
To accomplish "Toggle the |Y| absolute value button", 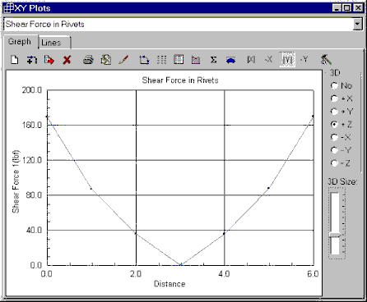I will pyautogui.click(x=287, y=59).
